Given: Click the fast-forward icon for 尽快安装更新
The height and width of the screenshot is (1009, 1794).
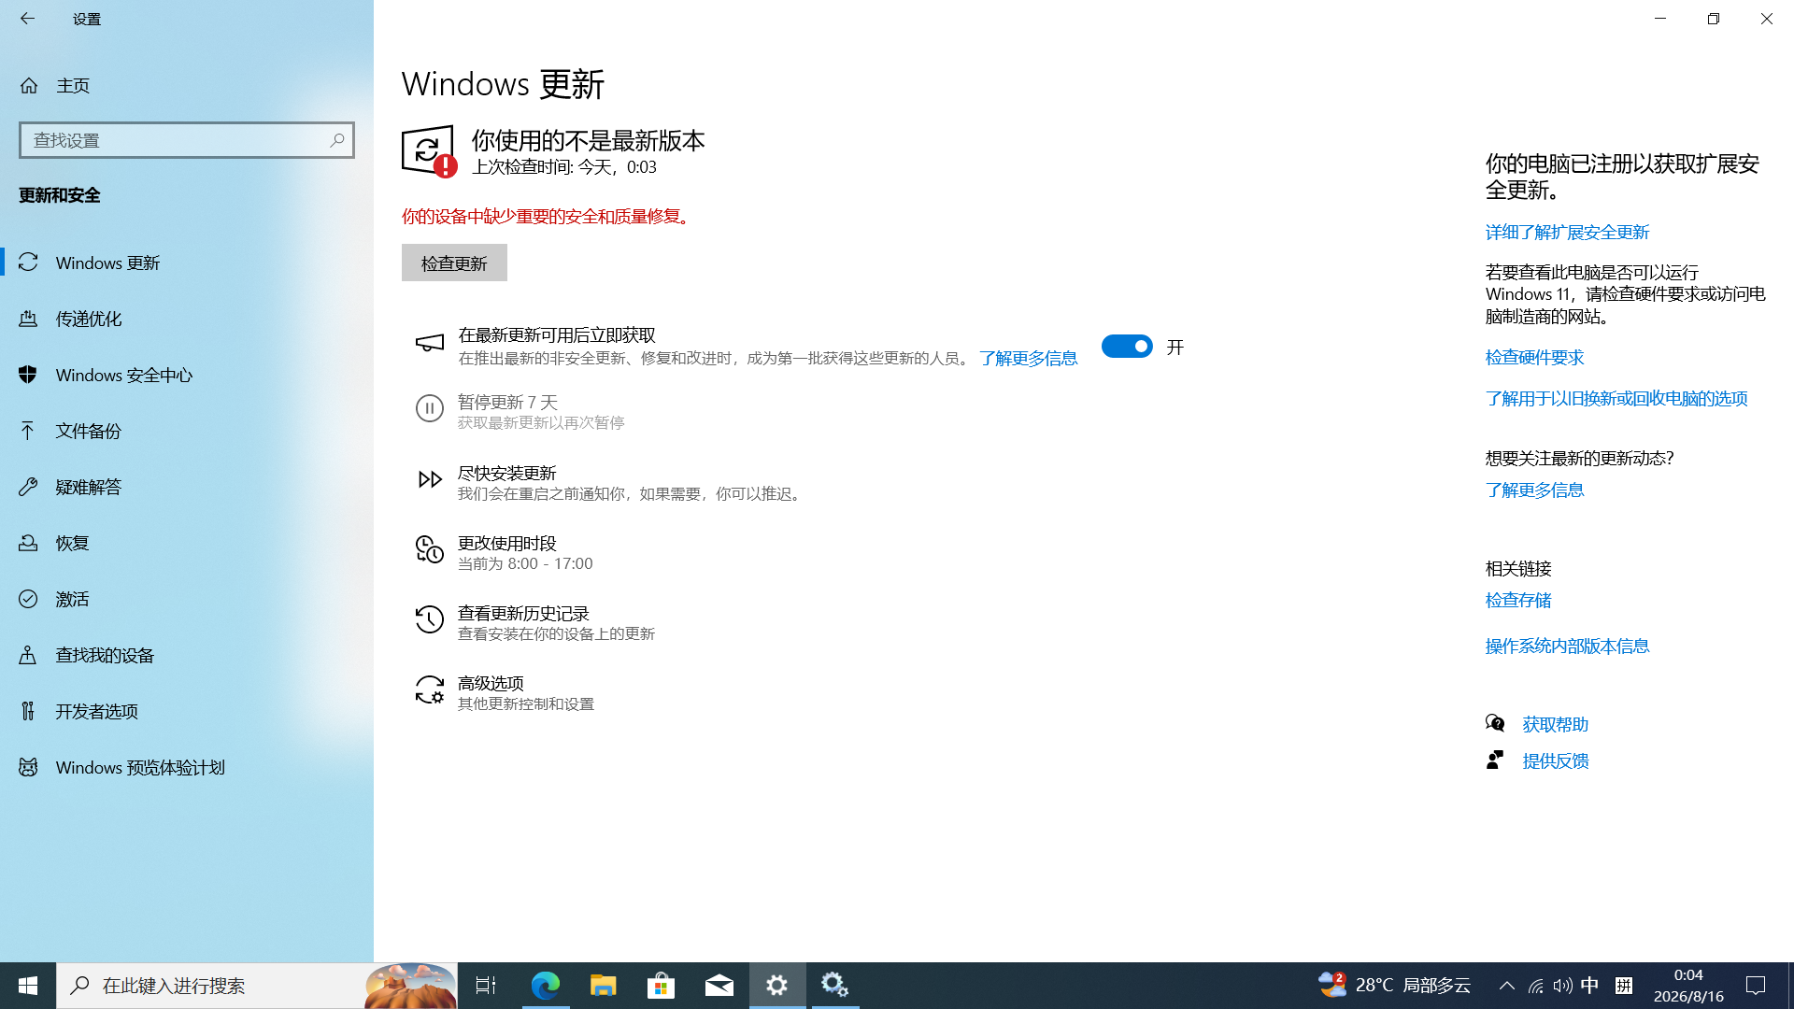Looking at the screenshot, I should pyautogui.click(x=430, y=479).
